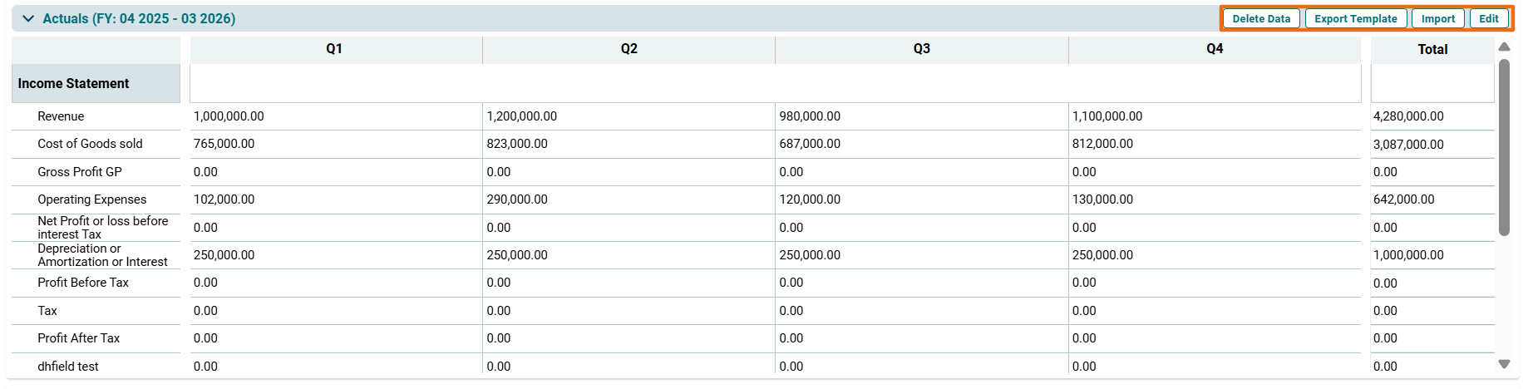Select the Q4 column header
The width and height of the screenshot is (1528, 389).
(1214, 49)
